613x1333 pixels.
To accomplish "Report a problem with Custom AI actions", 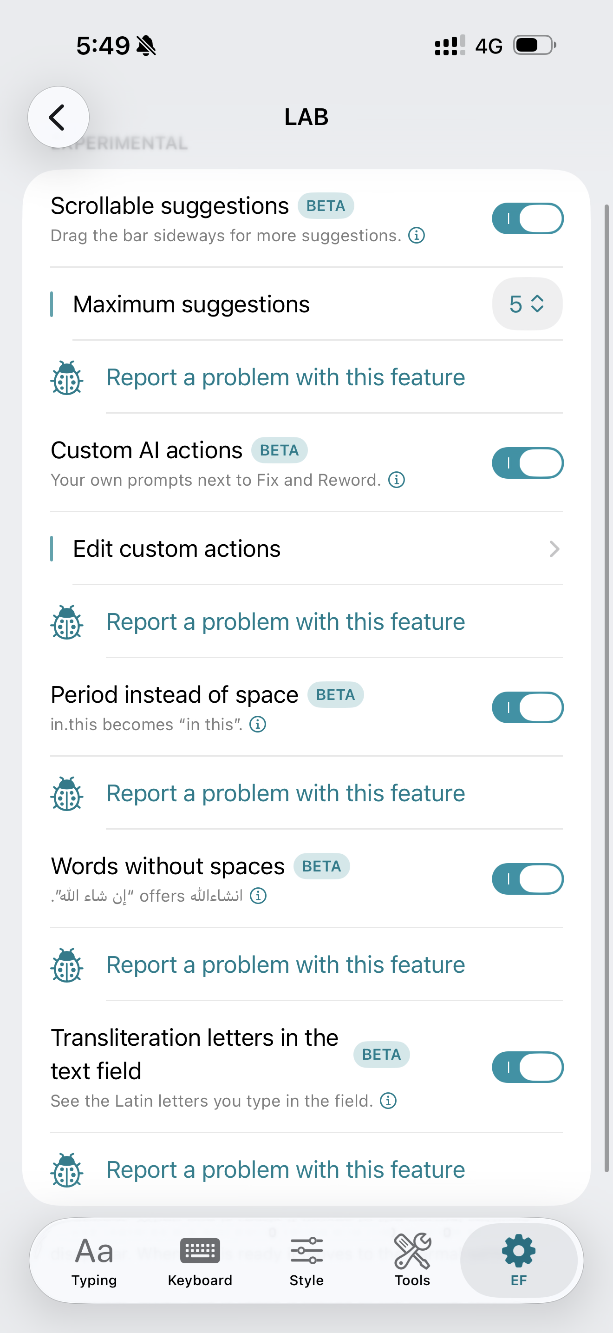I will (286, 621).
